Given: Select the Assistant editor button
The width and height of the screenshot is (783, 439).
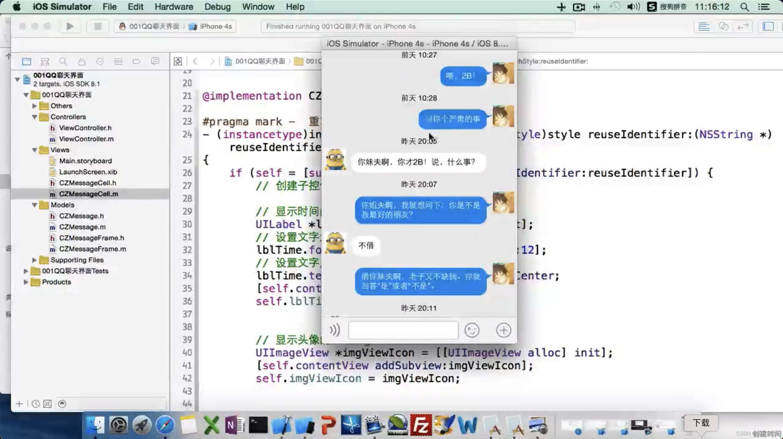Looking at the screenshot, I should click(723, 27).
